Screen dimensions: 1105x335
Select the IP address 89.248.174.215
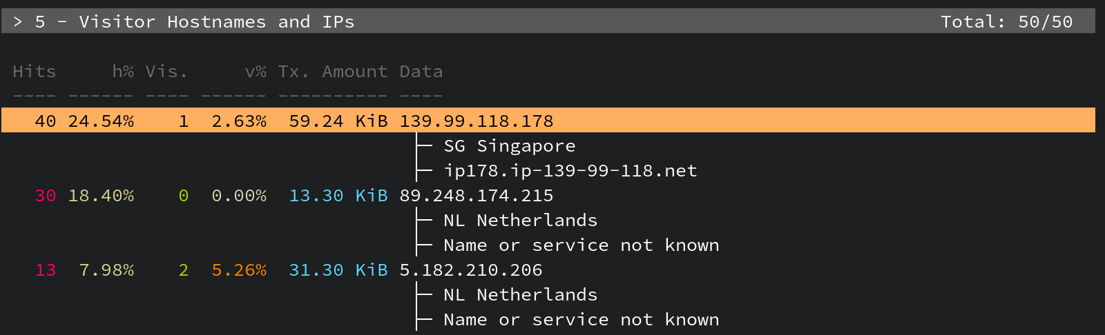tap(476, 196)
